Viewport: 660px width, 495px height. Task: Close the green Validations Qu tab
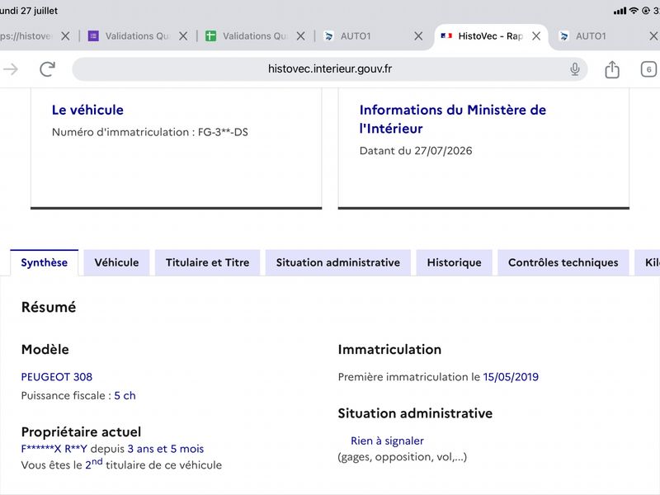pos(300,36)
